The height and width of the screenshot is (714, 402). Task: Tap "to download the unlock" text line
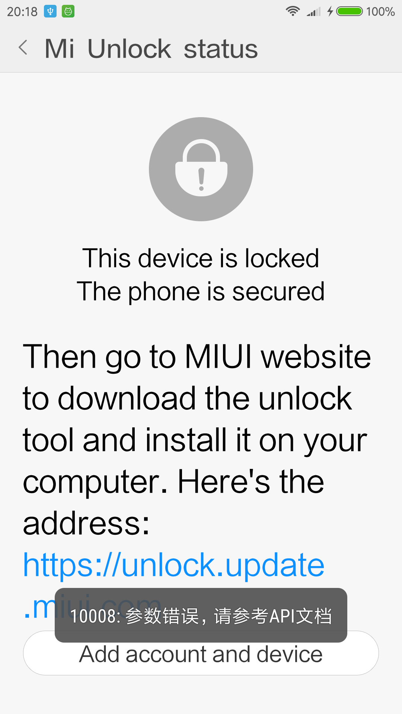tap(187, 398)
